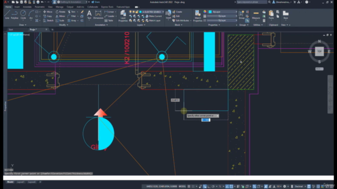Open the ByLayer linetype dropdown
The width and height of the screenshot is (337, 189).
pyautogui.click(x=222, y=20)
